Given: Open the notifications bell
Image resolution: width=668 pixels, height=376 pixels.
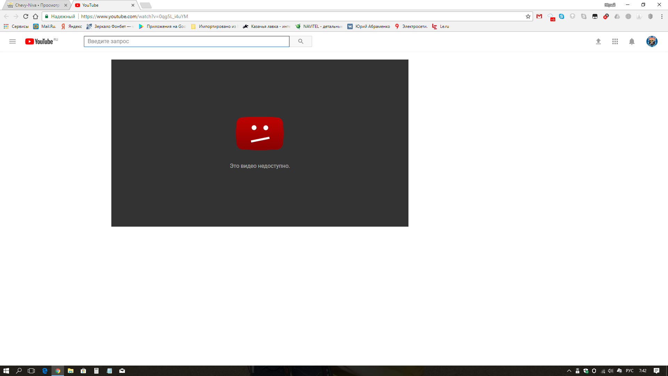Looking at the screenshot, I should [x=632, y=41].
